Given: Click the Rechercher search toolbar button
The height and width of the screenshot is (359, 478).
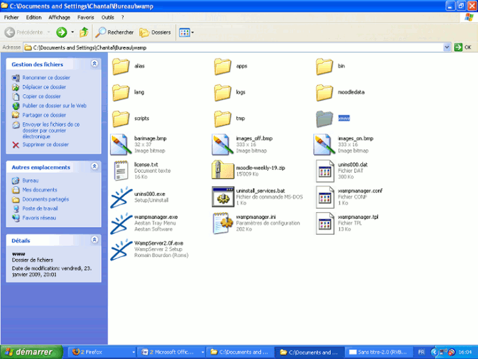Looking at the screenshot, I should [115, 32].
